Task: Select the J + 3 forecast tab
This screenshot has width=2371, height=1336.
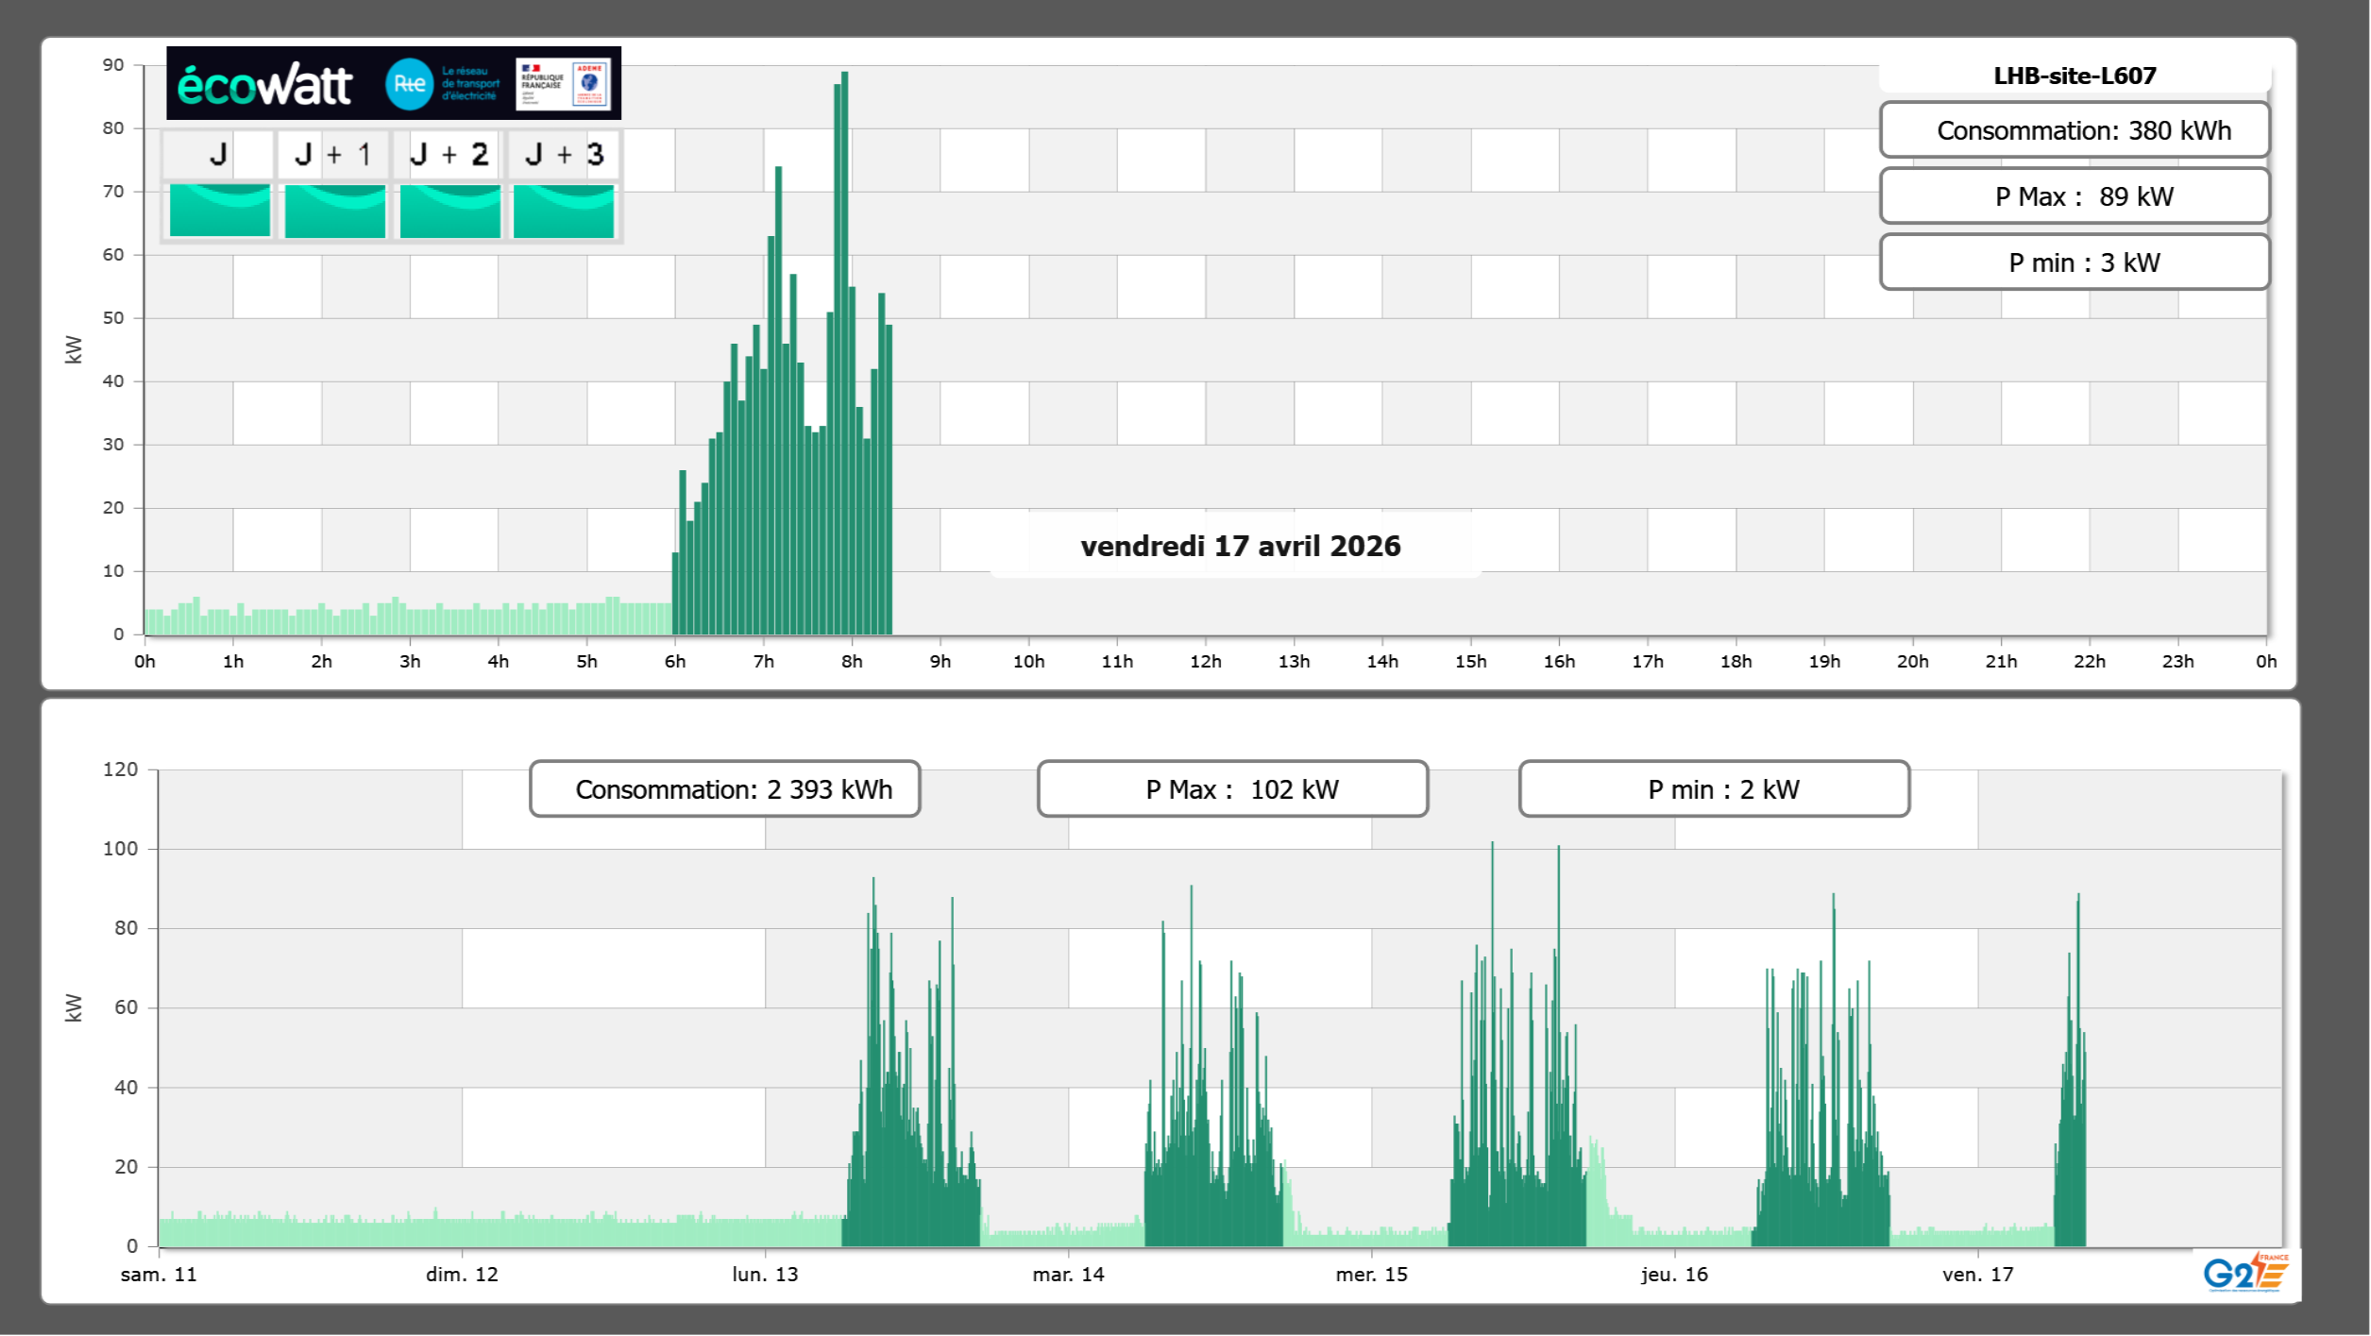Action: [564, 155]
